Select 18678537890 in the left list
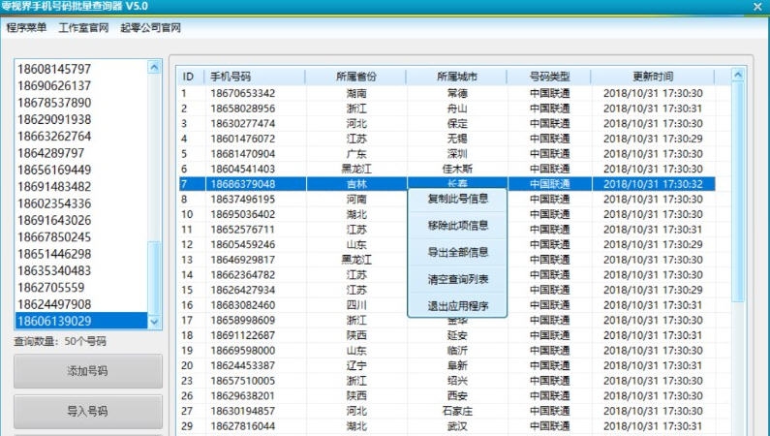 [x=81, y=103]
